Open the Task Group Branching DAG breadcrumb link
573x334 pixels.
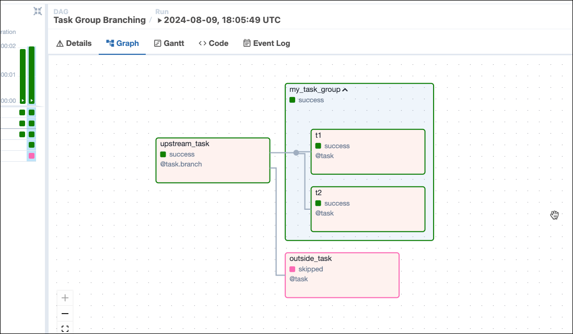pos(99,20)
